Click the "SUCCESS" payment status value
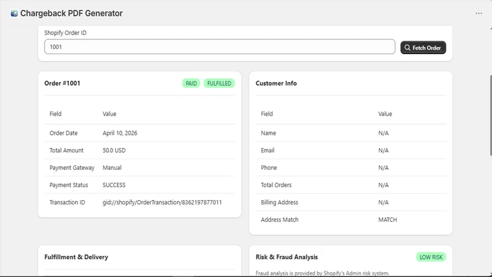 tap(114, 185)
